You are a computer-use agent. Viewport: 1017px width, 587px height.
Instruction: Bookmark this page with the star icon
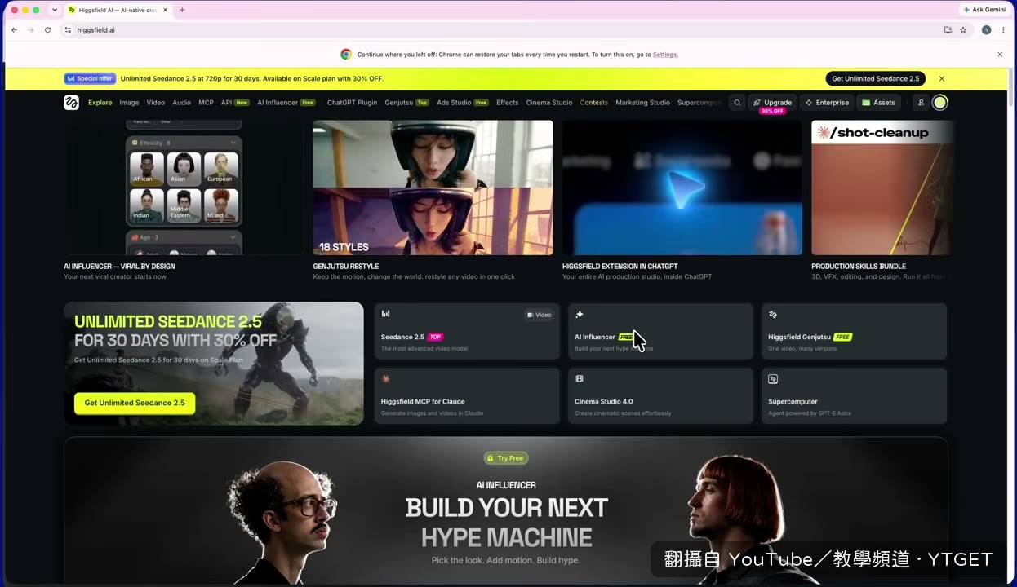pyautogui.click(x=963, y=30)
